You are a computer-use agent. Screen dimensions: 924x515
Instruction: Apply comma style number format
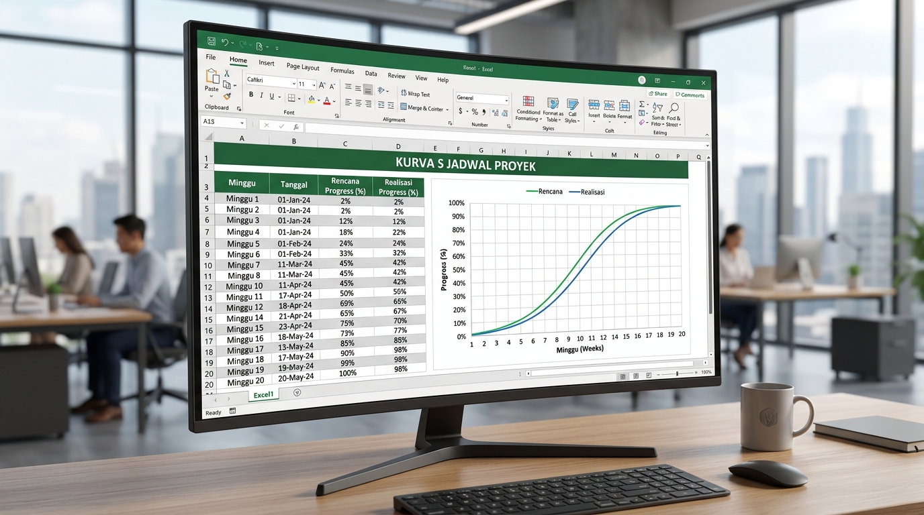click(x=484, y=113)
